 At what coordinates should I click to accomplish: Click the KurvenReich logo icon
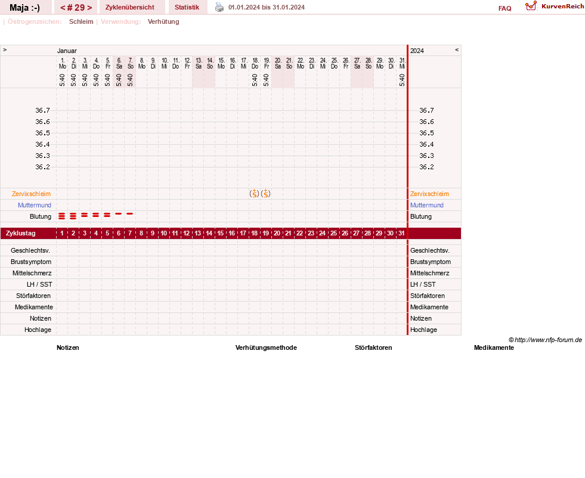coord(531,6)
